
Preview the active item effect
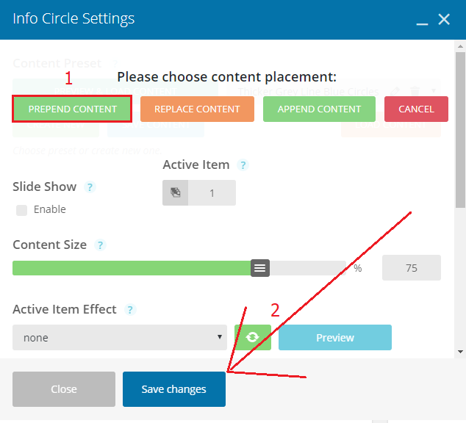(x=335, y=337)
